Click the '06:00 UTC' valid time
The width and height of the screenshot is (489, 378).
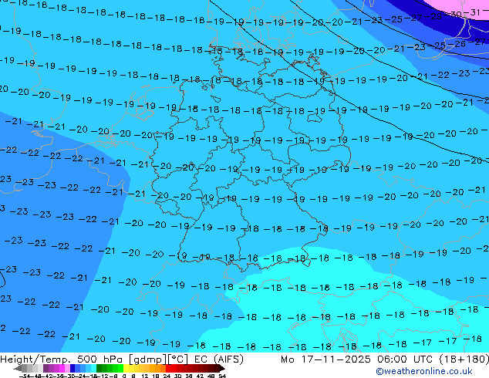[x=405, y=359]
